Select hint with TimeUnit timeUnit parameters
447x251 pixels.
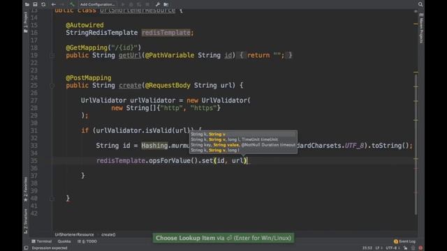pos(243,139)
